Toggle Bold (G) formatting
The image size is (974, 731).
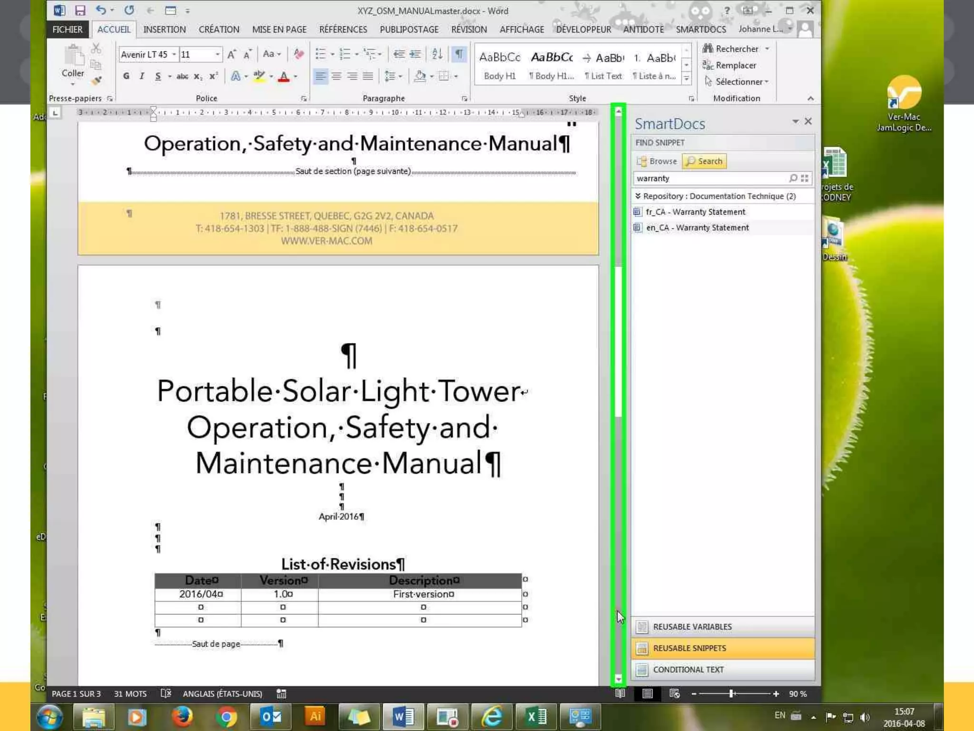click(x=126, y=76)
